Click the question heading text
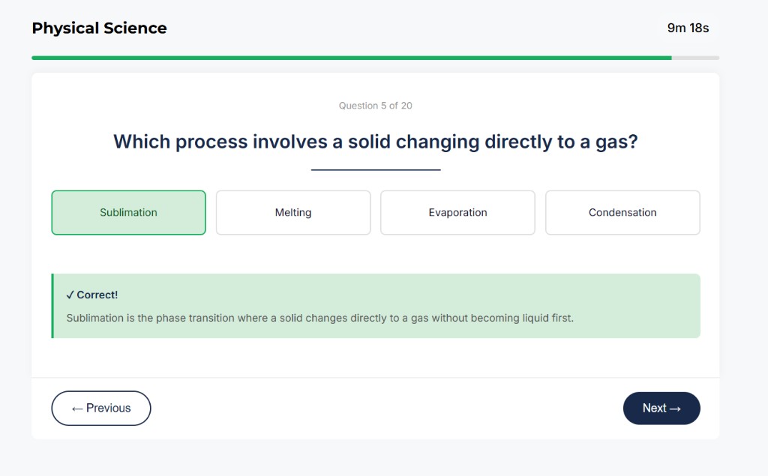Viewport: 768px width, 476px height. [375, 142]
